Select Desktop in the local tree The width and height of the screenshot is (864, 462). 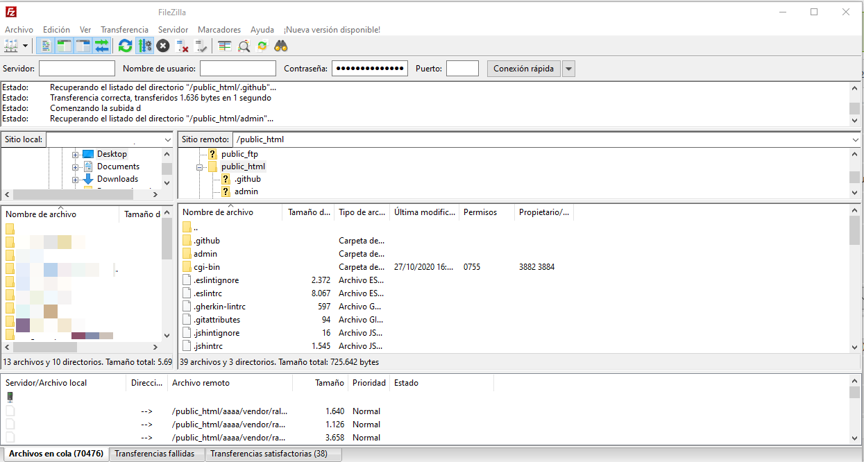coord(112,154)
